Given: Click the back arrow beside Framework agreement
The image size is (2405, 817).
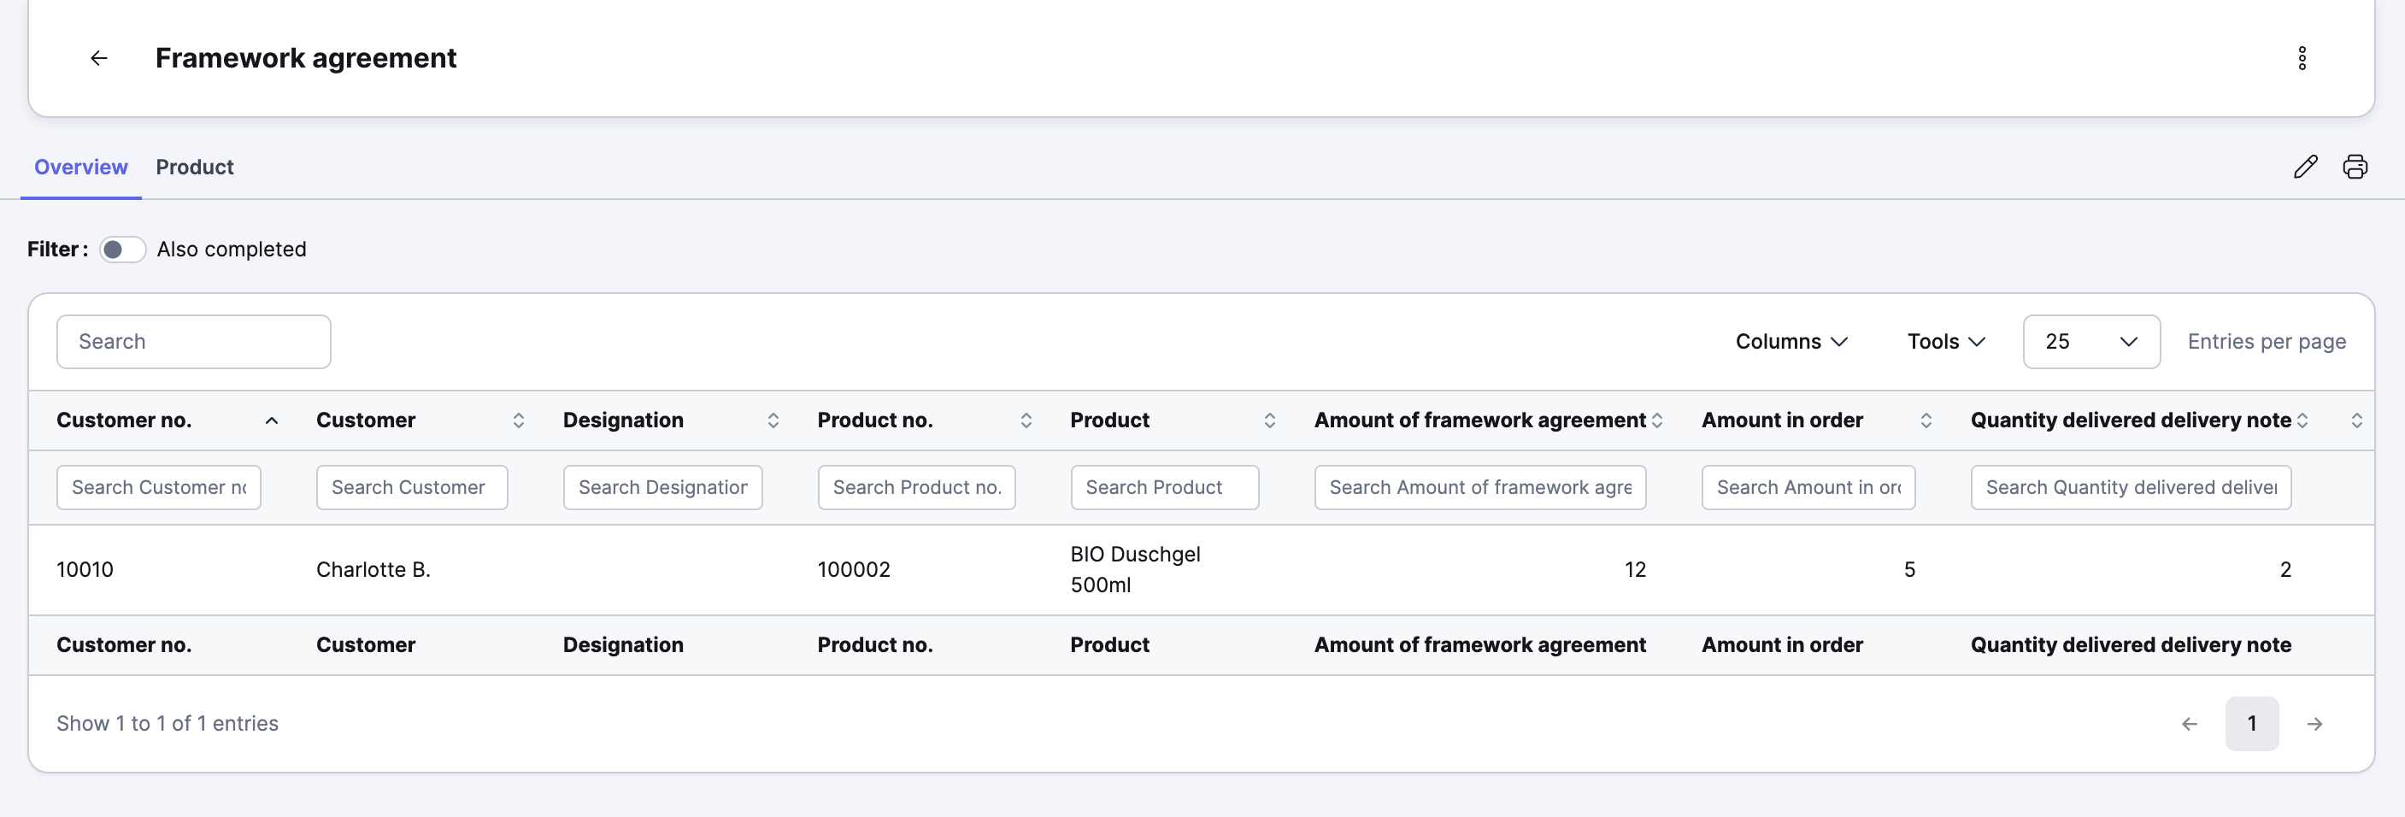Looking at the screenshot, I should click(98, 58).
